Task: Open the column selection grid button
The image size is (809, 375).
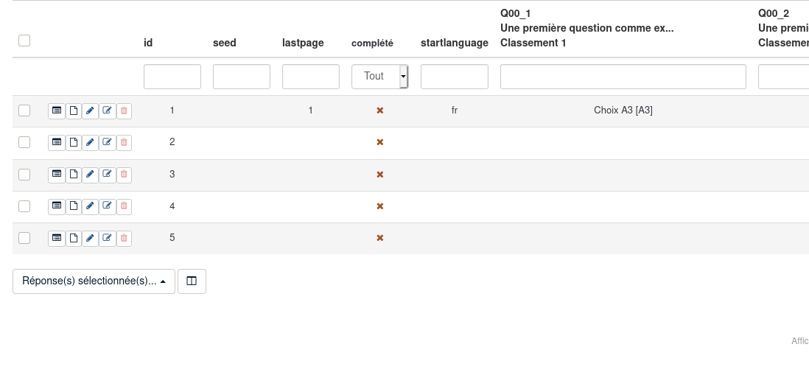Action: 192,281
